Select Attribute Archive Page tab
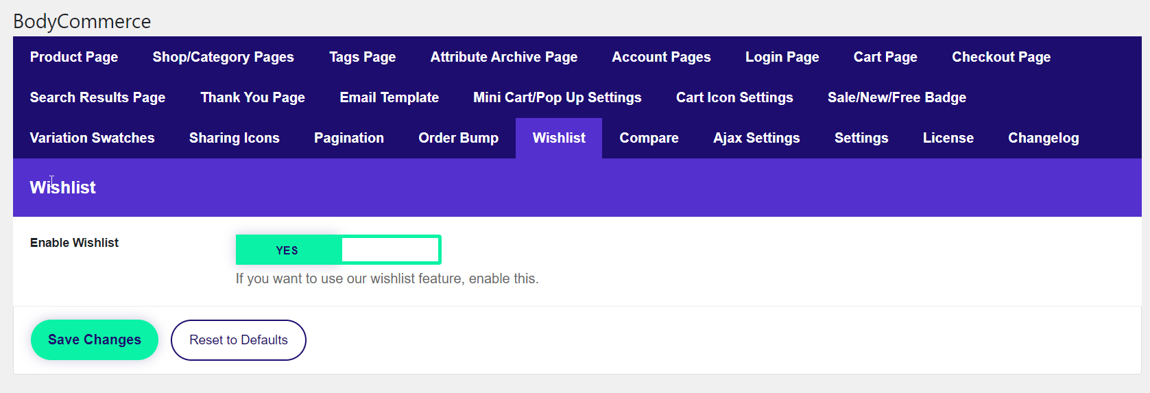Screen dimensions: 1150x393 (503, 57)
